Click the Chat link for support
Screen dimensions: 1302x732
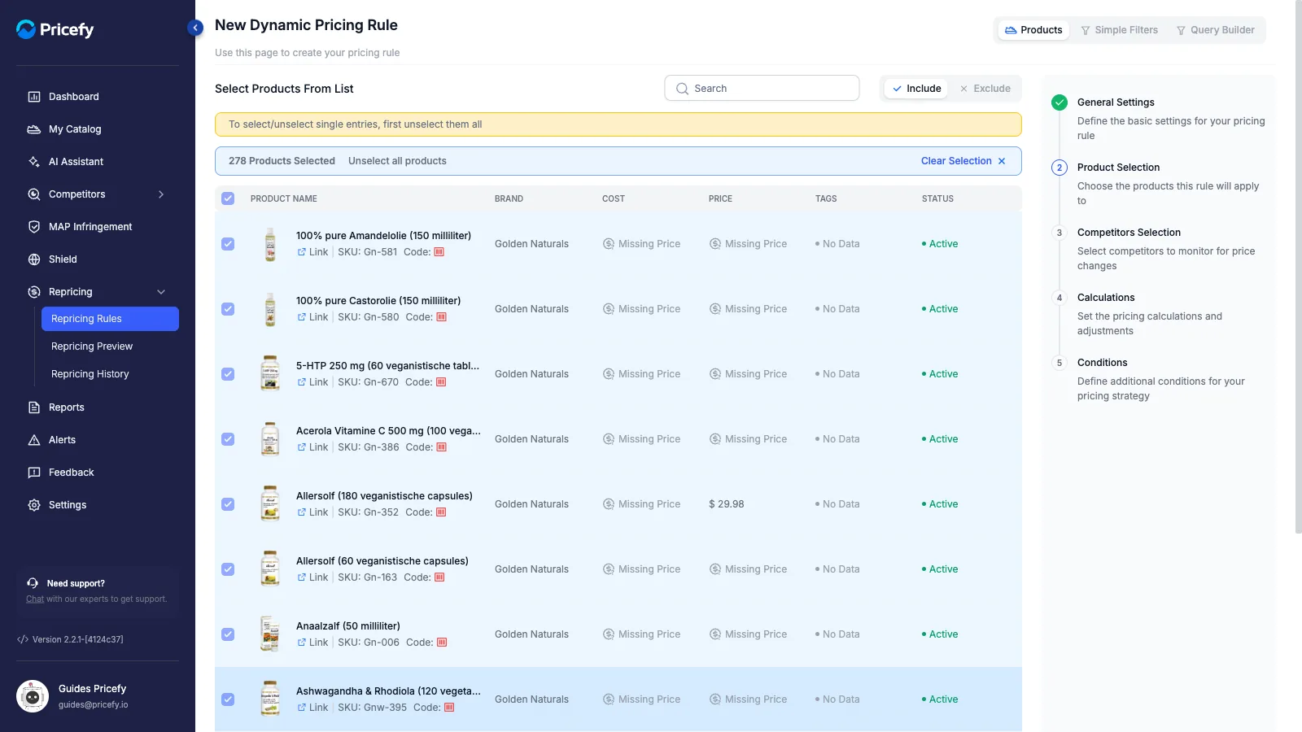[x=35, y=599]
